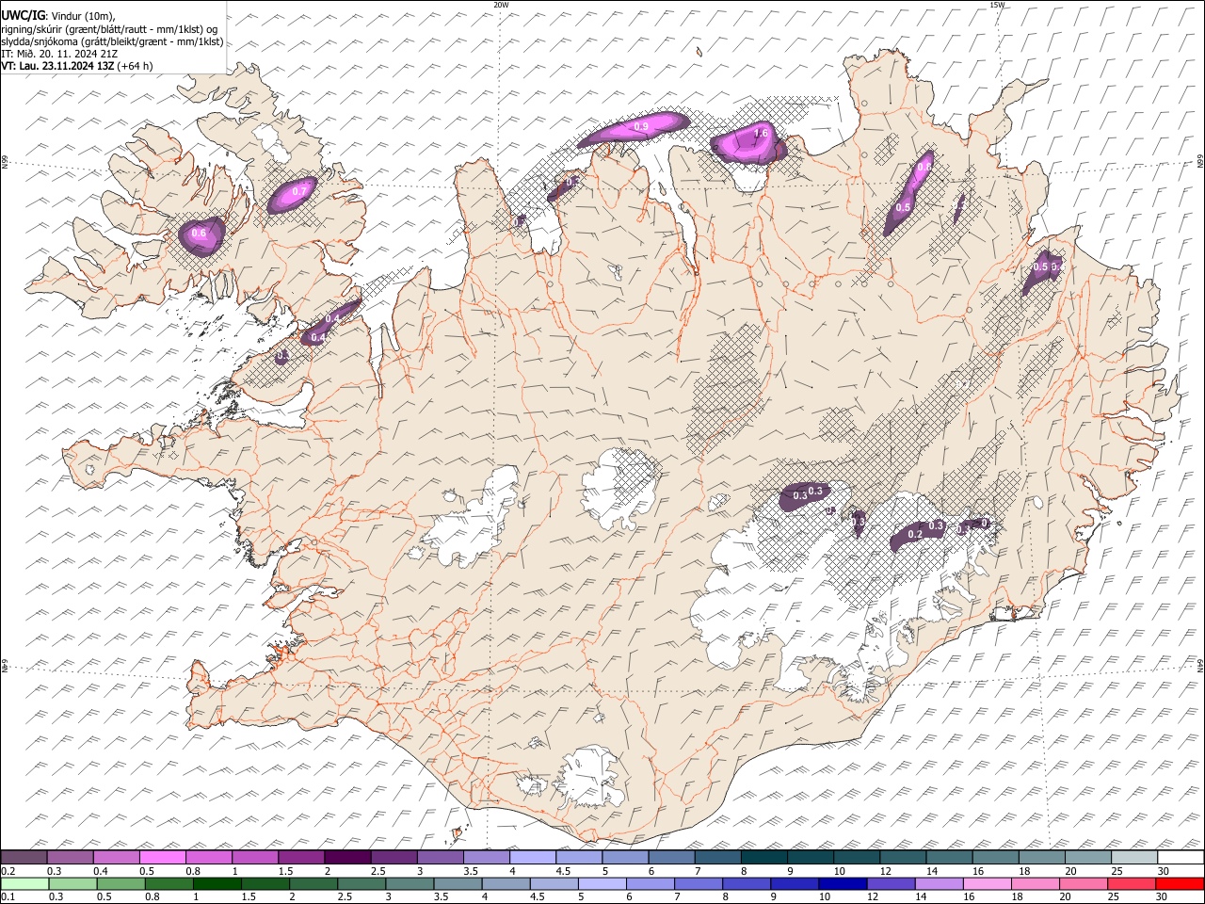Click the bright red bottom swatch after 30
Screen dimensions: 1205x904
tap(1179, 883)
